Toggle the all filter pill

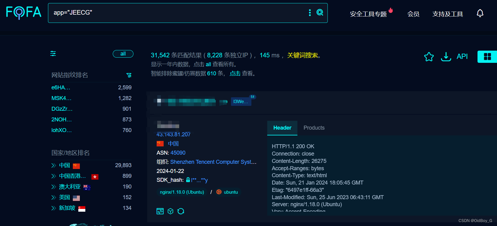click(123, 54)
